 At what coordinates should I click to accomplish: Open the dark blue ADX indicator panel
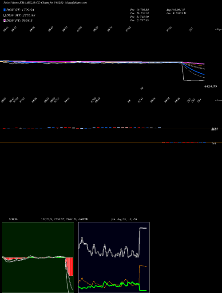pos(114,257)
